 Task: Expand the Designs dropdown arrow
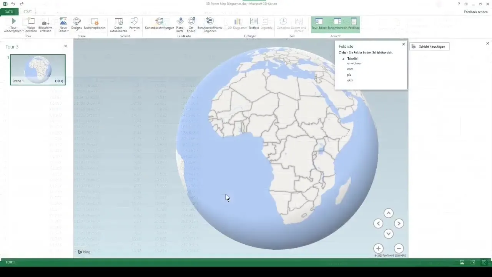click(x=76, y=31)
